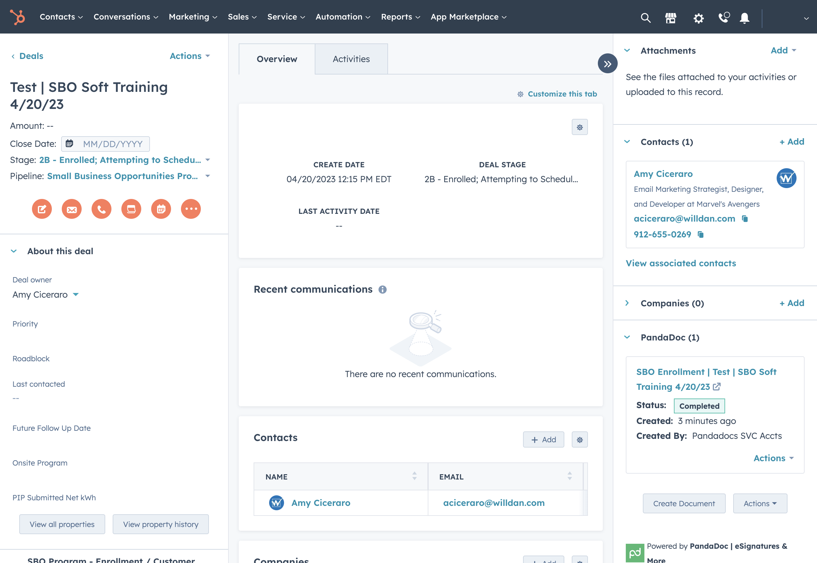
Task: Open the Service navigation menu
Action: (286, 17)
